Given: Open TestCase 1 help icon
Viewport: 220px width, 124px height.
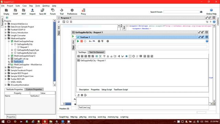Looking at the screenshot, I should click(x=207, y=41).
